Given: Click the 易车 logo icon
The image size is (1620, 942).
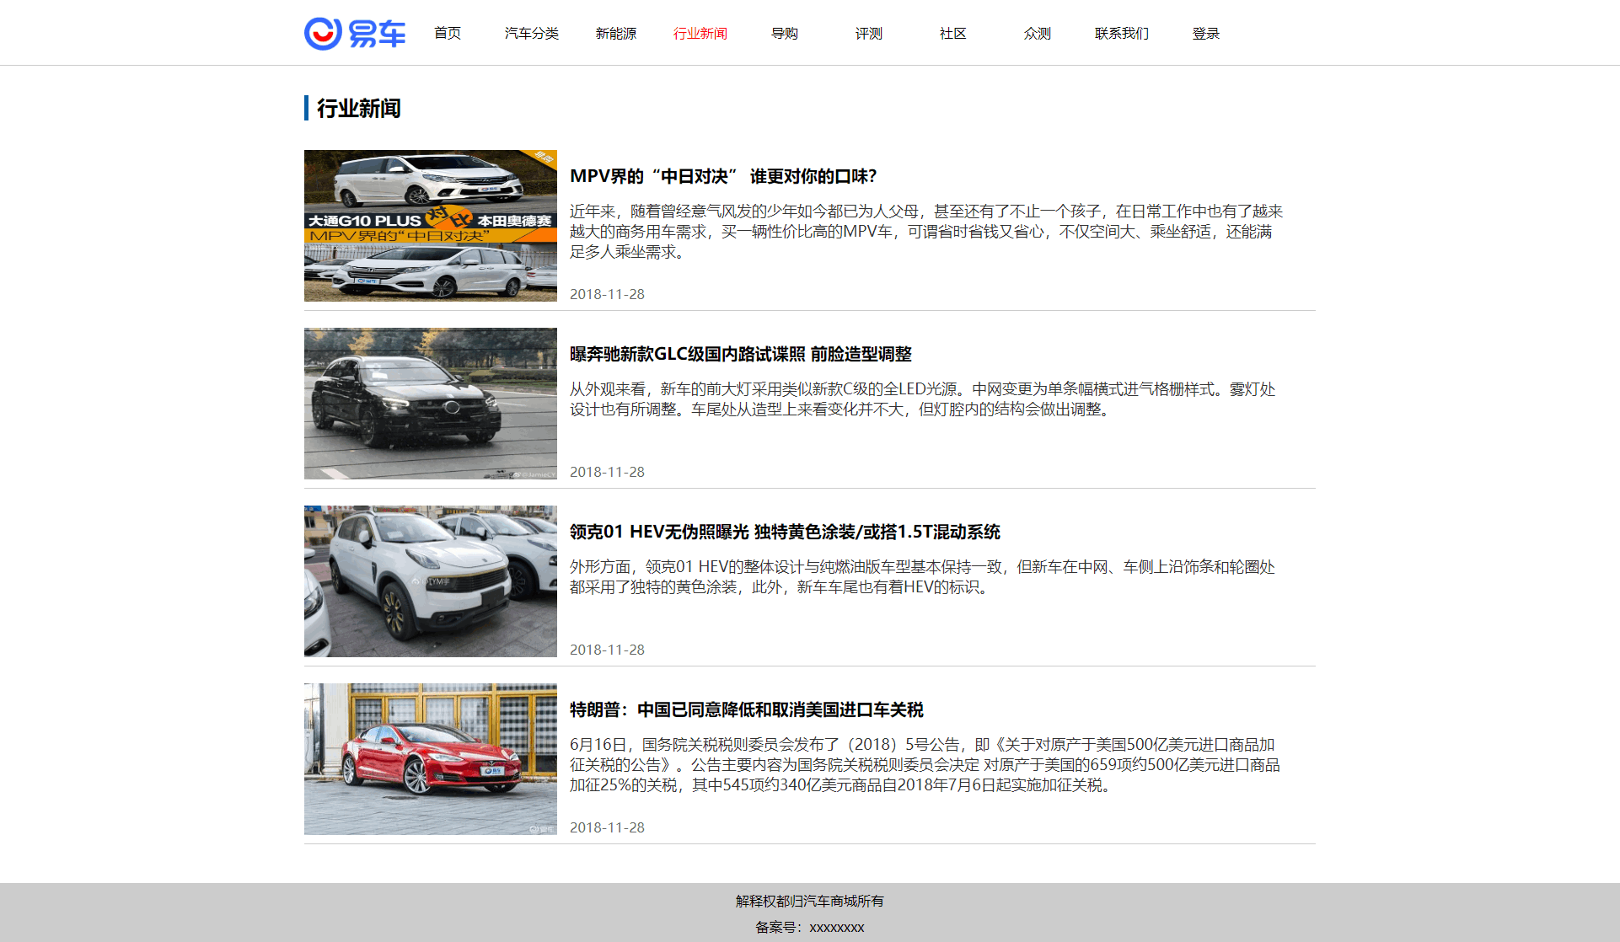Looking at the screenshot, I should tap(355, 34).
